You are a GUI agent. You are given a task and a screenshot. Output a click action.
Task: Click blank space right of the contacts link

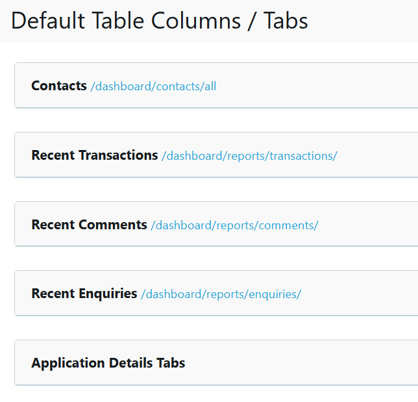pyautogui.click(x=318, y=86)
